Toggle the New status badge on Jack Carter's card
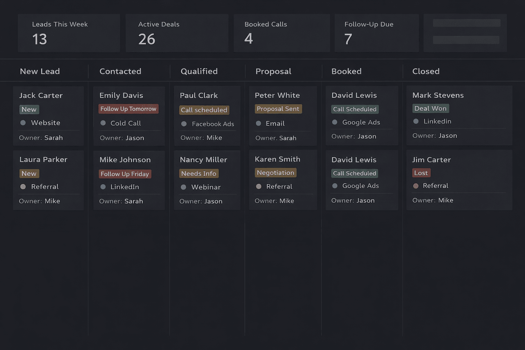Screen dimensions: 525x350 coord(29,109)
